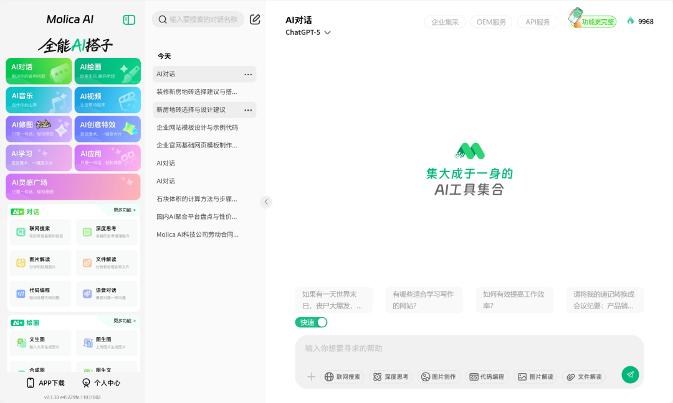673x403 pixels.
Task: Click the flame credits icon showing 9968
Action: (x=631, y=21)
